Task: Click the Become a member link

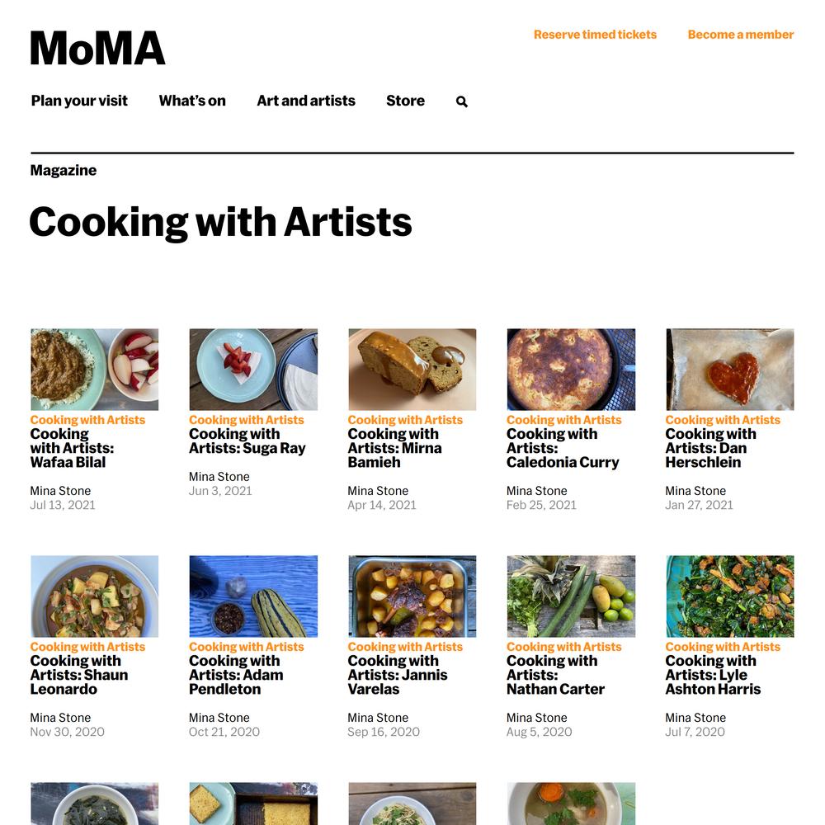Action: (x=740, y=35)
